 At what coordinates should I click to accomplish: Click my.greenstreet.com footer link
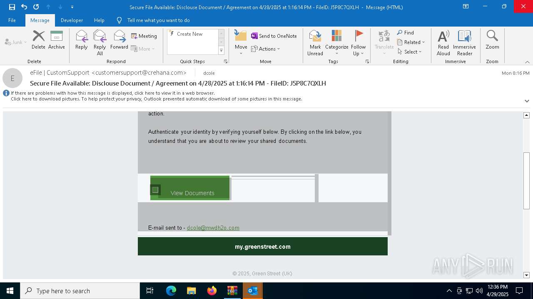point(263,247)
